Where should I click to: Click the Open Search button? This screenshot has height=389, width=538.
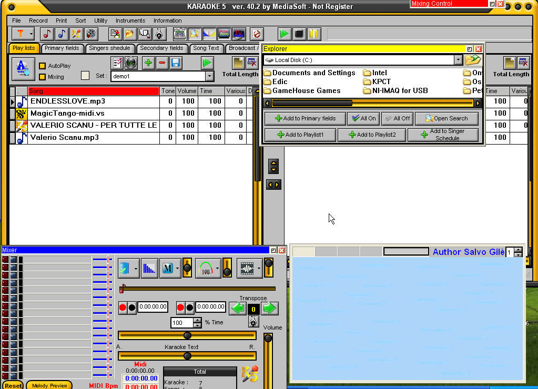coord(446,118)
